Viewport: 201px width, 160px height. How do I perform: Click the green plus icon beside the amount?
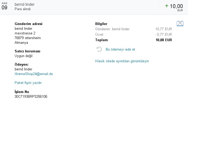[x=167, y=6]
